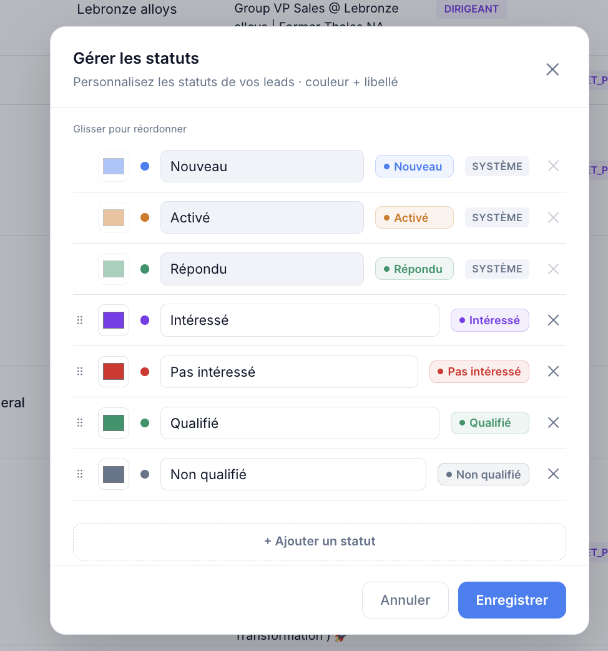The image size is (608, 651).
Task: Click the Activé label input field
Action: click(x=262, y=217)
